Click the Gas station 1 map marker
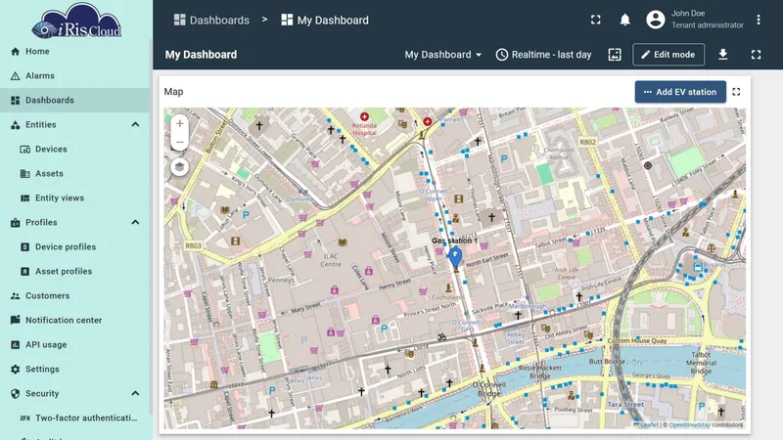This screenshot has height=440, width=783. coord(455,257)
